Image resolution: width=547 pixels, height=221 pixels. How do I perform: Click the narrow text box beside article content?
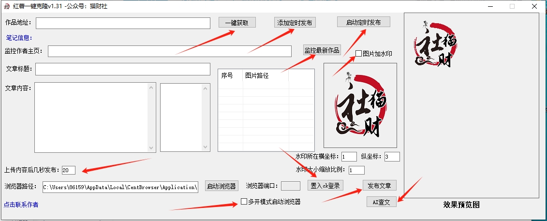[x=181, y=118]
